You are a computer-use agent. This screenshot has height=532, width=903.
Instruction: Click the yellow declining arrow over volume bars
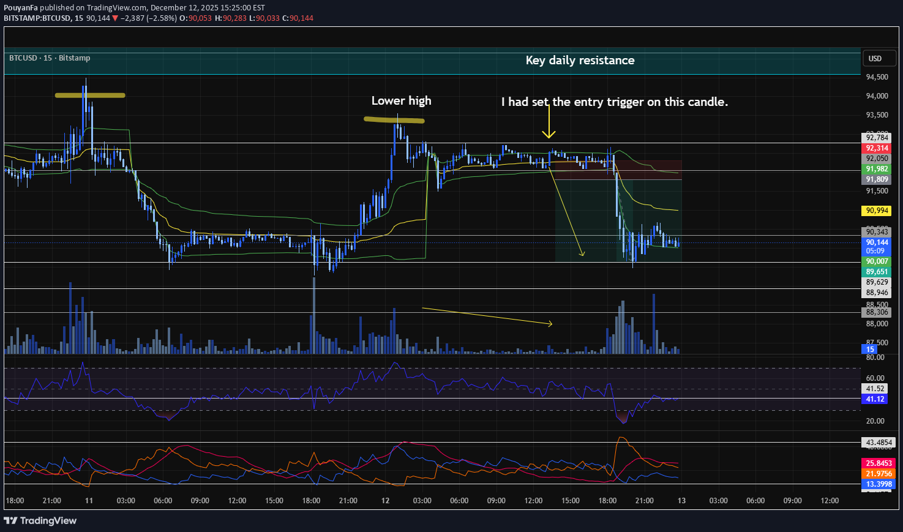[x=487, y=316]
